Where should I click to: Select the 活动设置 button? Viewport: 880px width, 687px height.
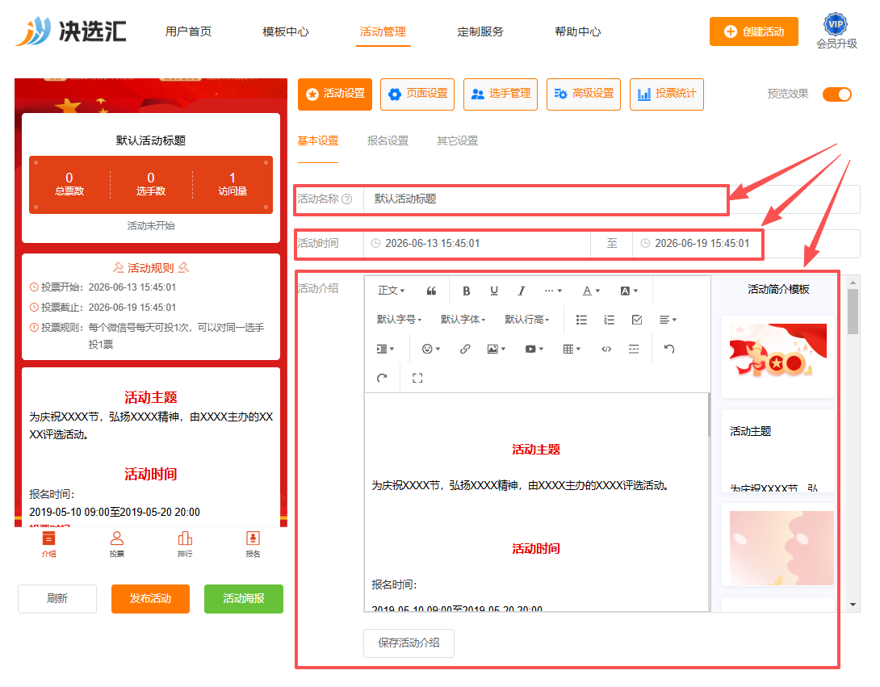coord(335,94)
